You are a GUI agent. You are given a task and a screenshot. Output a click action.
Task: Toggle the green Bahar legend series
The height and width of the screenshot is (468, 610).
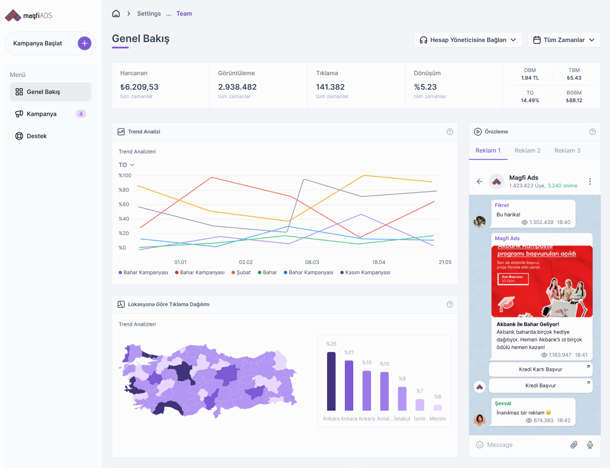267,273
